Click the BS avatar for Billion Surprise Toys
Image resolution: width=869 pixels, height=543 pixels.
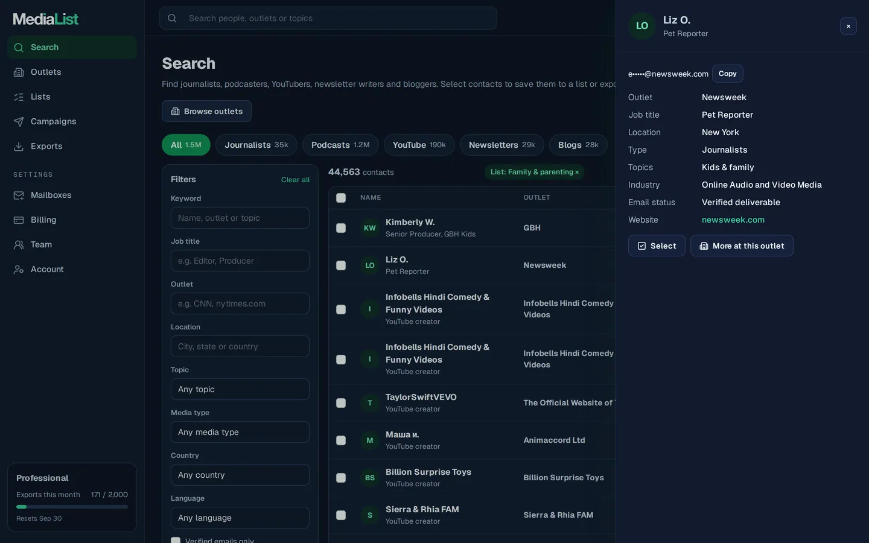(x=370, y=478)
